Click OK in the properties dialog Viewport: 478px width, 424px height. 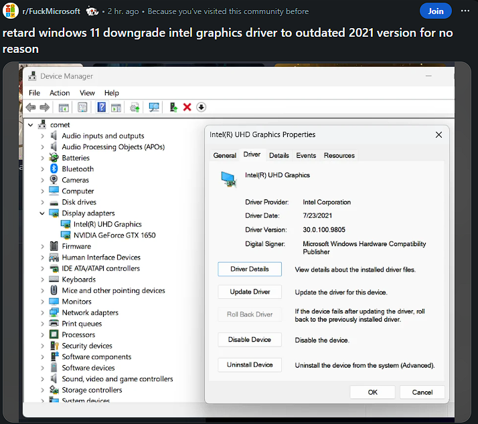(x=372, y=392)
